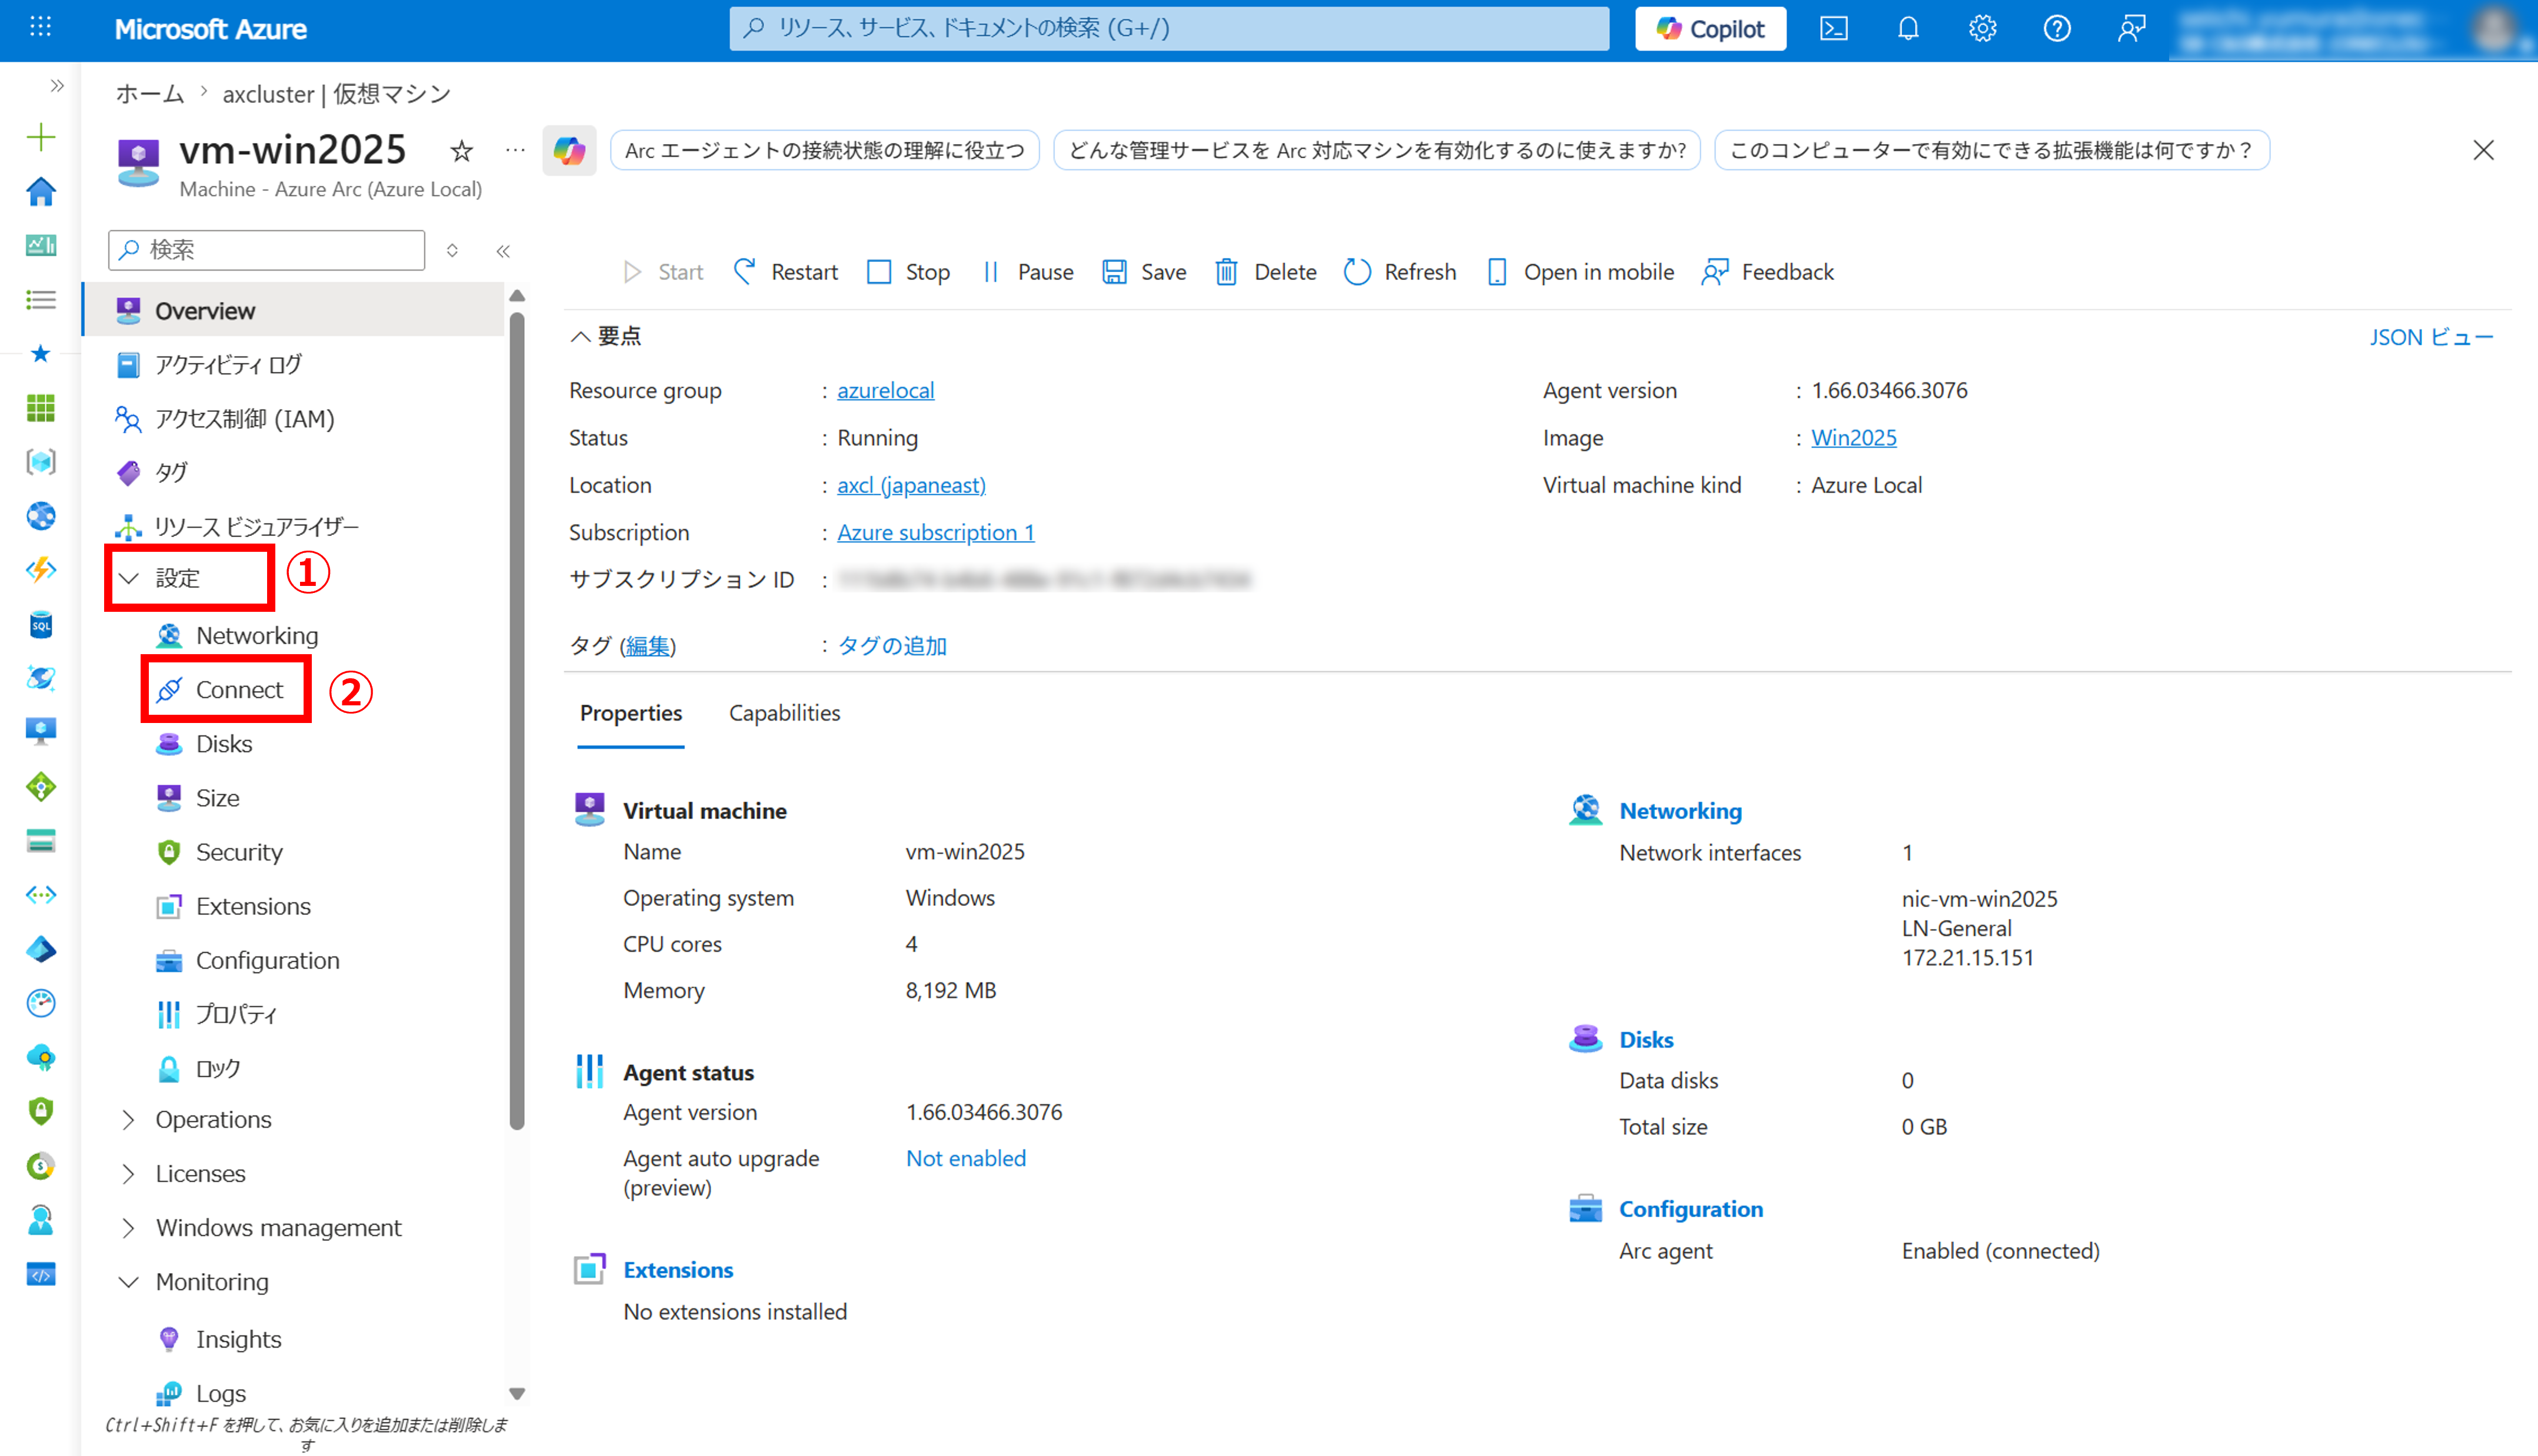Open Azure subscription 1 link

(935, 532)
